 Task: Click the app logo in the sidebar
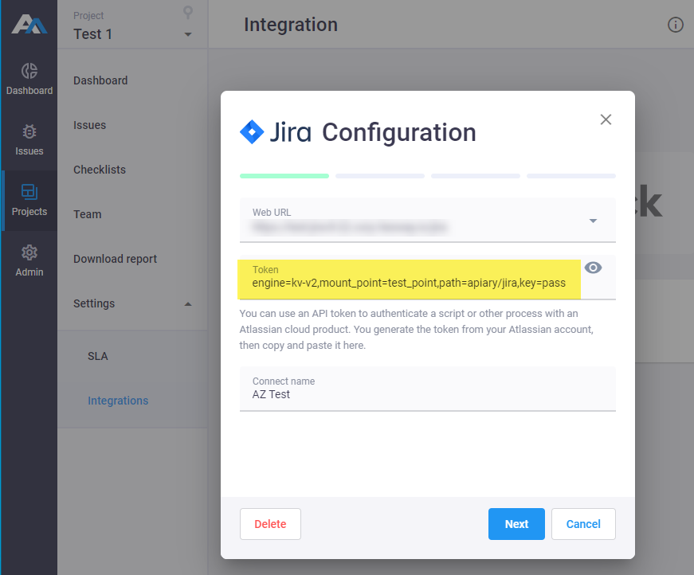29,24
